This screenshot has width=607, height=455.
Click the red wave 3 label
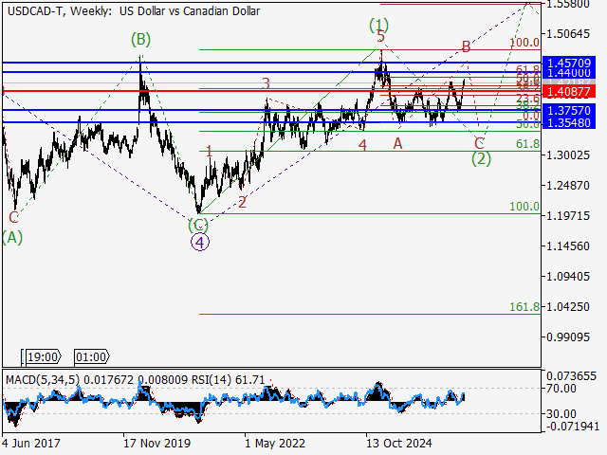click(x=266, y=83)
